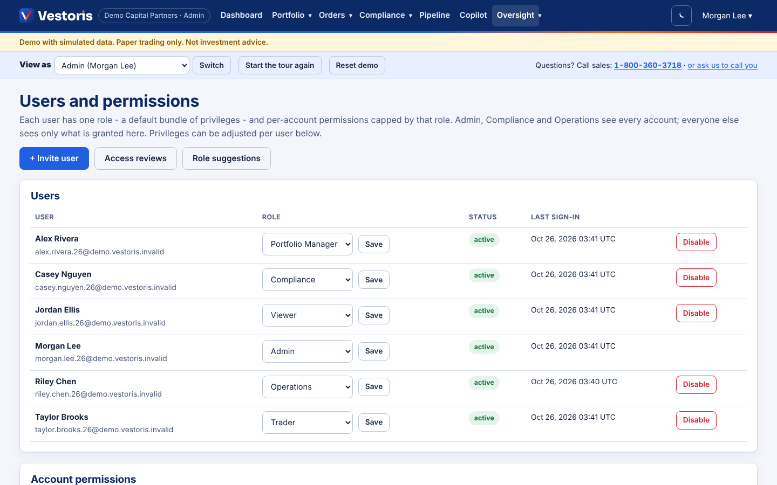Open Access reviews
This screenshot has height=485, width=777.
point(135,158)
